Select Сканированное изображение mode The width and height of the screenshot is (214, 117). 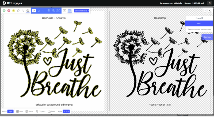[x=200, y=29]
